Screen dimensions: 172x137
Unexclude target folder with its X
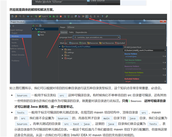click(165, 81)
